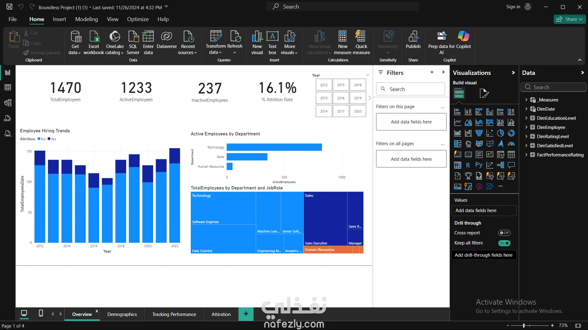This screenshot has height=330, width=588.
Task: Click the Share button
Action: pyautogui.click(x=569, y=19)
